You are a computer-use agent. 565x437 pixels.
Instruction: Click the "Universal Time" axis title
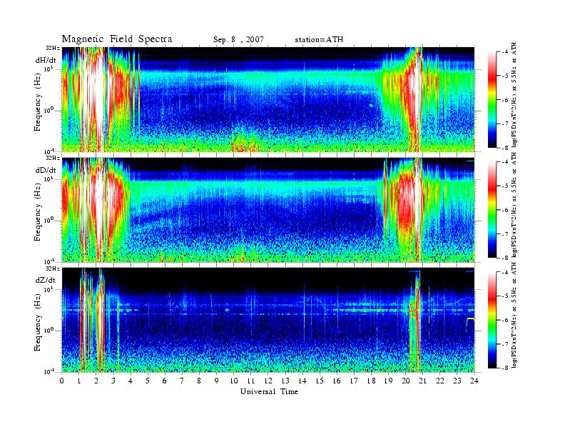click(269, 391)
